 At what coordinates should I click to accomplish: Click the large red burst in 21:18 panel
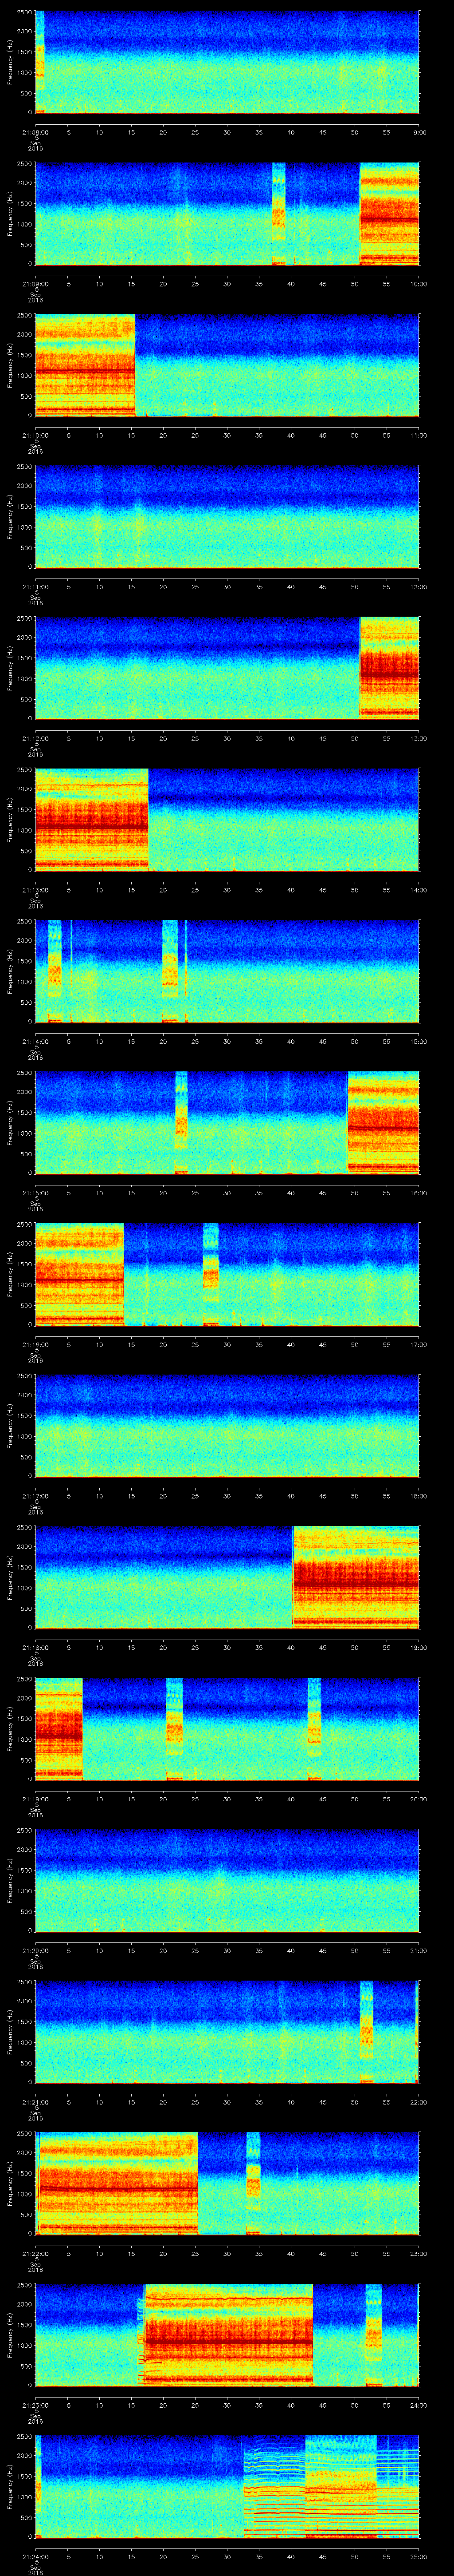[x=355, y=1578]
